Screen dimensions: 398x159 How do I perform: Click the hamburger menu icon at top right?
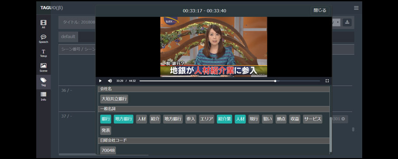coord(356,8)
